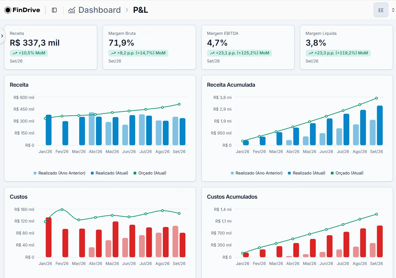The image size is (396, 278).
Task: Click Set/26 dark red bar in Custos Acumulados
Action: 380,241
